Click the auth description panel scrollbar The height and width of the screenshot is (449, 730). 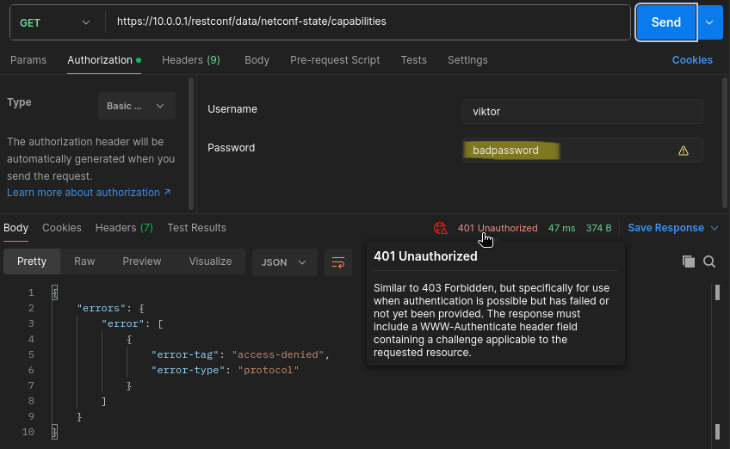click(191, 144)
